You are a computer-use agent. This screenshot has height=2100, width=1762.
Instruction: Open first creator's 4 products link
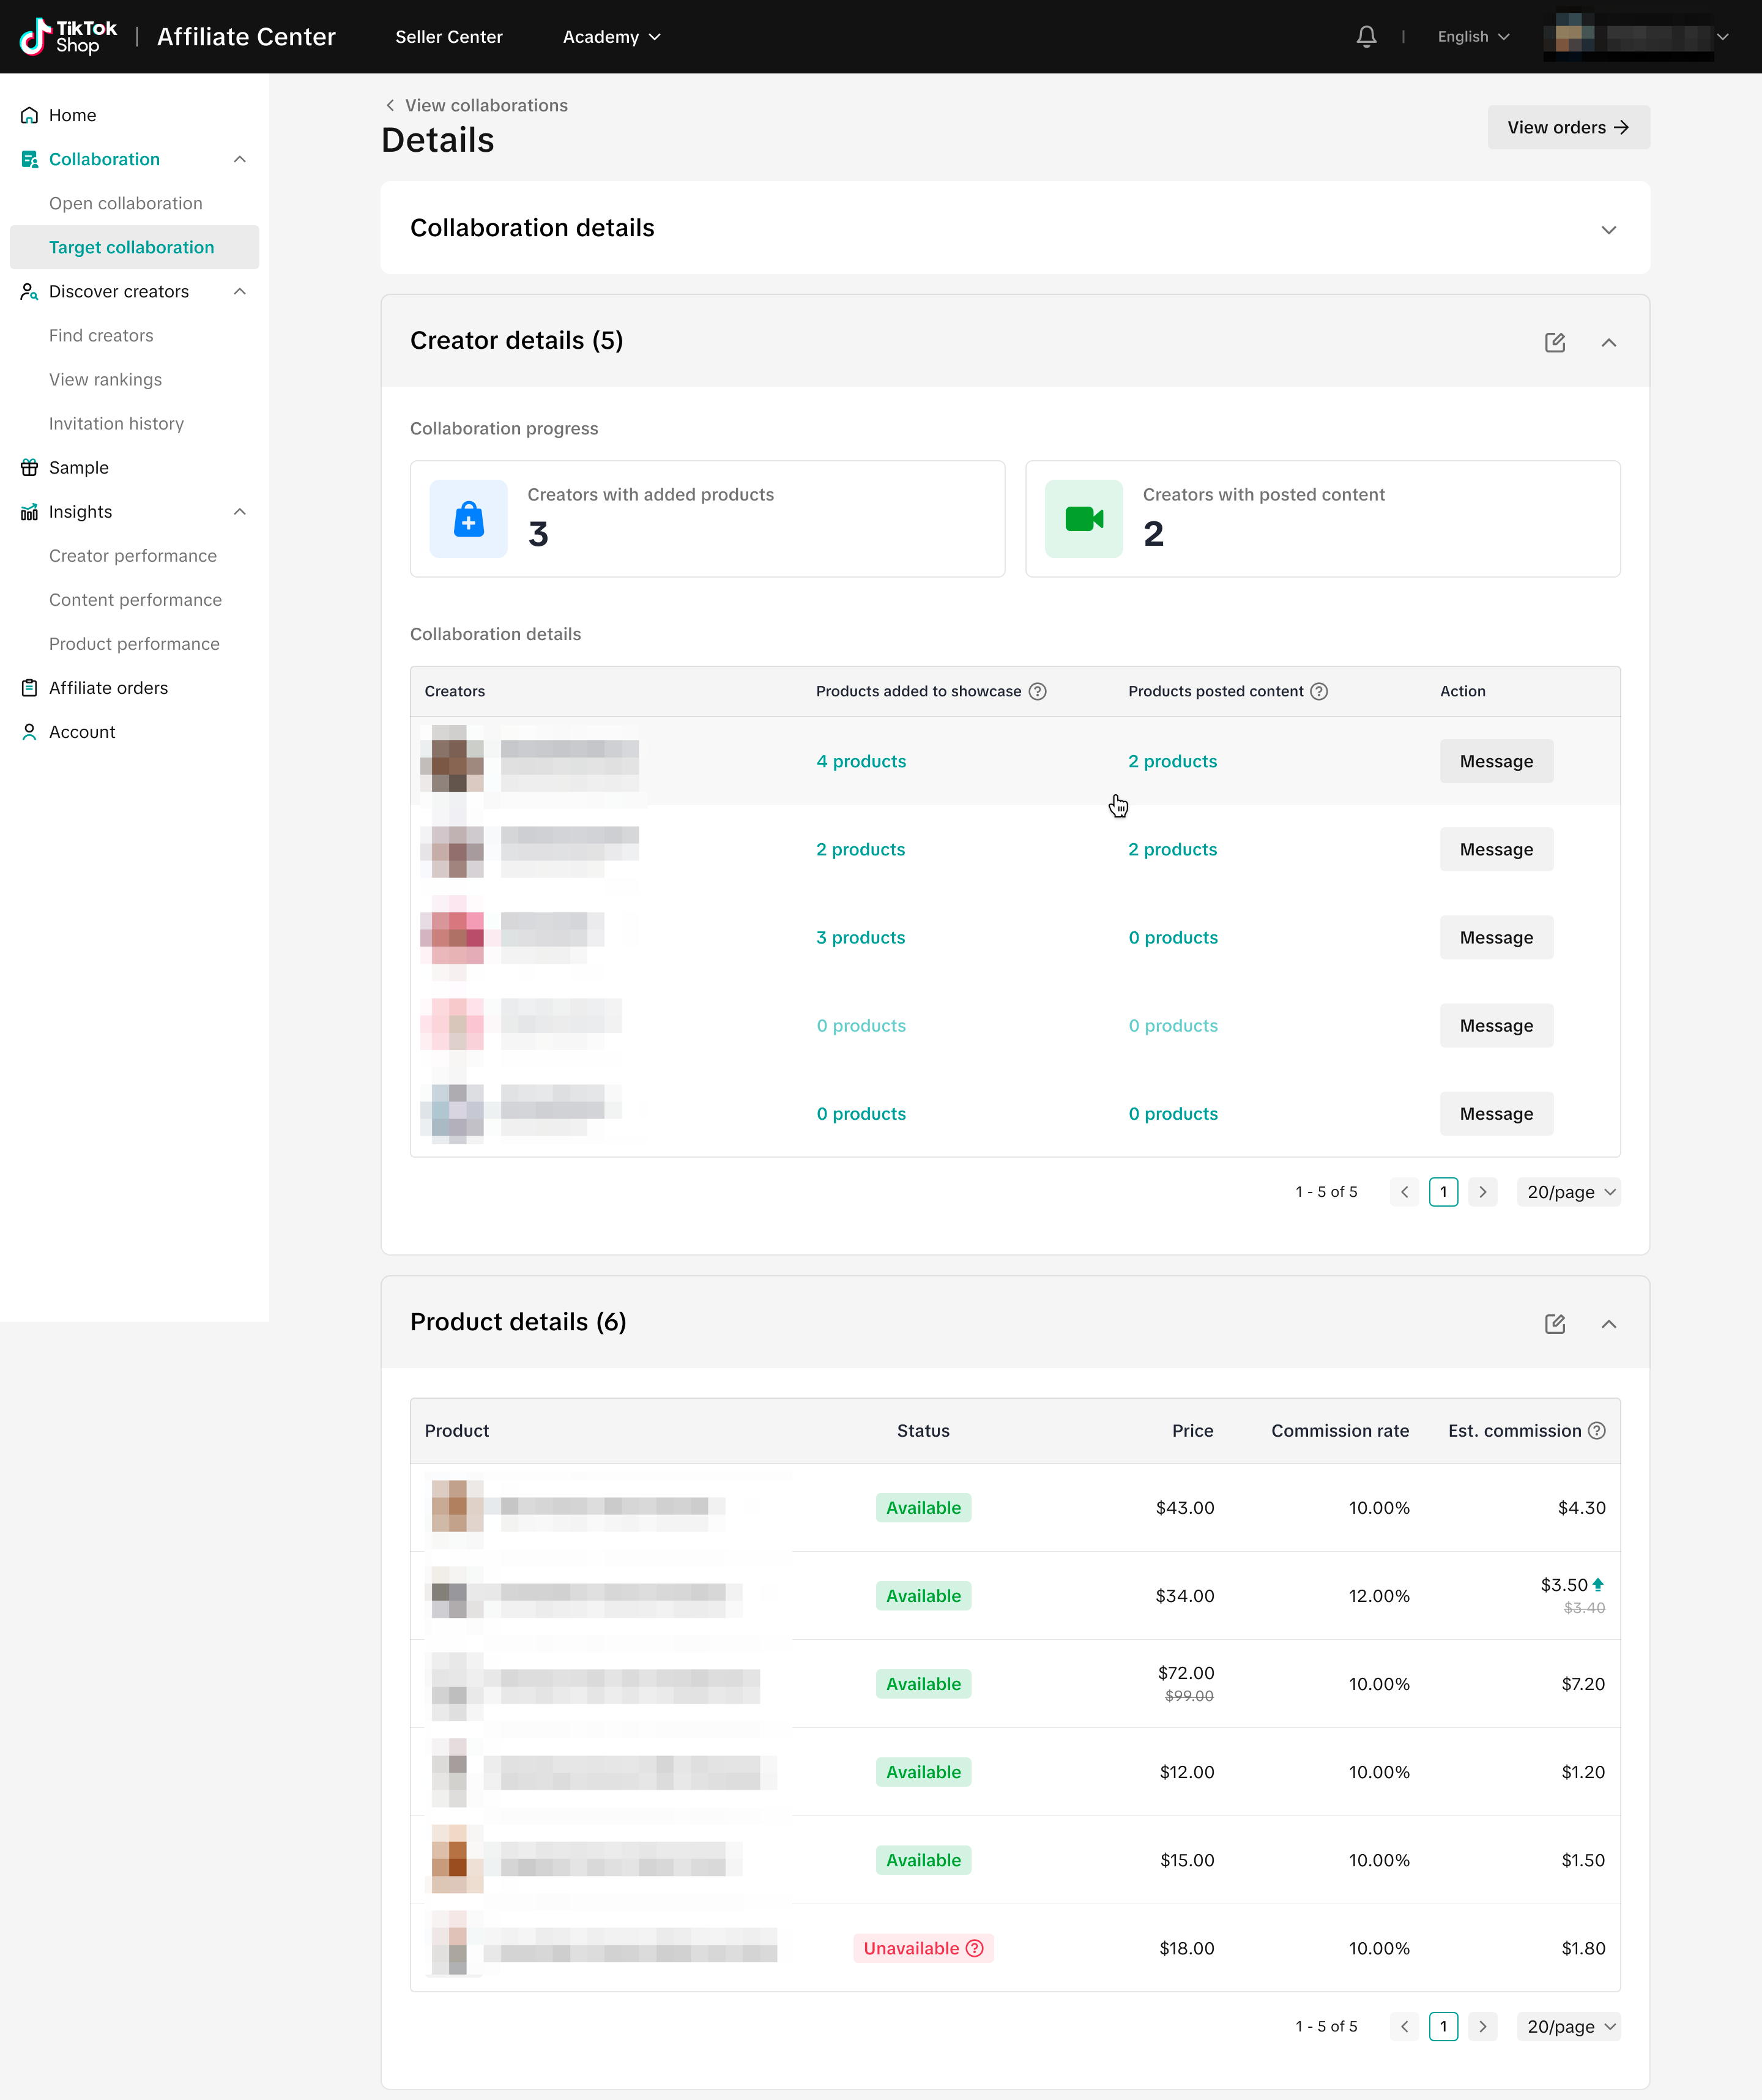coord(860,761)
